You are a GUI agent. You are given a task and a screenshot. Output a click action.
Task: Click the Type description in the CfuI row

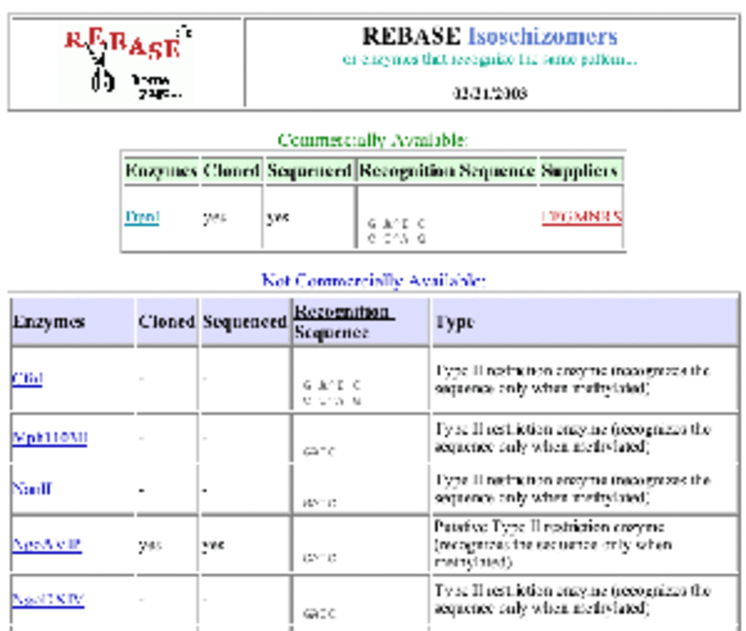(x=572, y=379)
